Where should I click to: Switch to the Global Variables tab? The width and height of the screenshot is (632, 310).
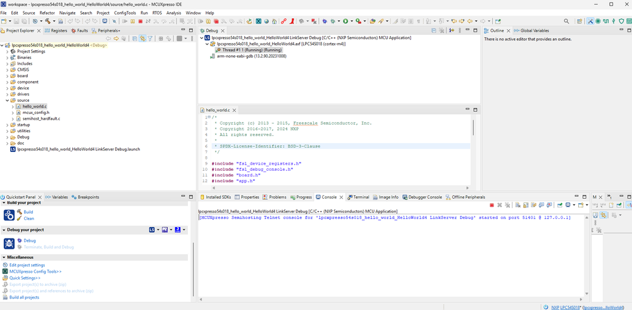click(x=534, y=30)
